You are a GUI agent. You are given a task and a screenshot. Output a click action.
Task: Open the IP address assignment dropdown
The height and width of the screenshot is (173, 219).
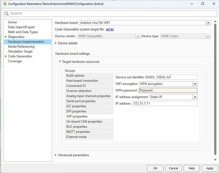195,97
